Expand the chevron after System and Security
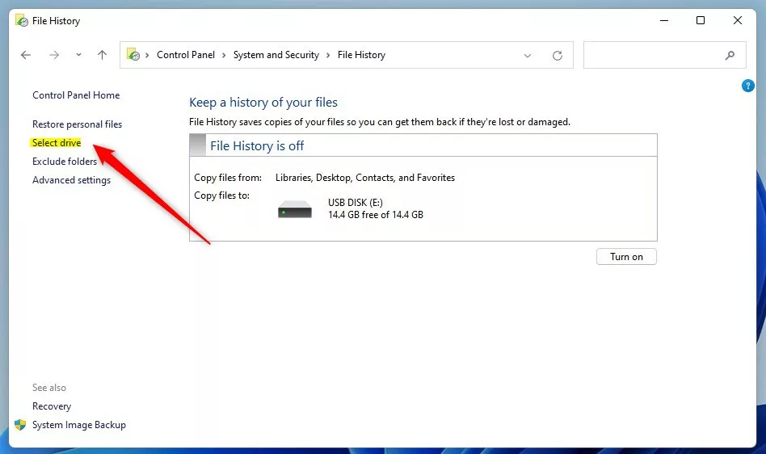This screenshot has height=454, width=766. click(x=328, y=55)
